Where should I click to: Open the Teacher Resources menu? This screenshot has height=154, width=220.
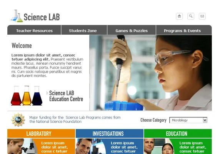click(x=34, y=30)
